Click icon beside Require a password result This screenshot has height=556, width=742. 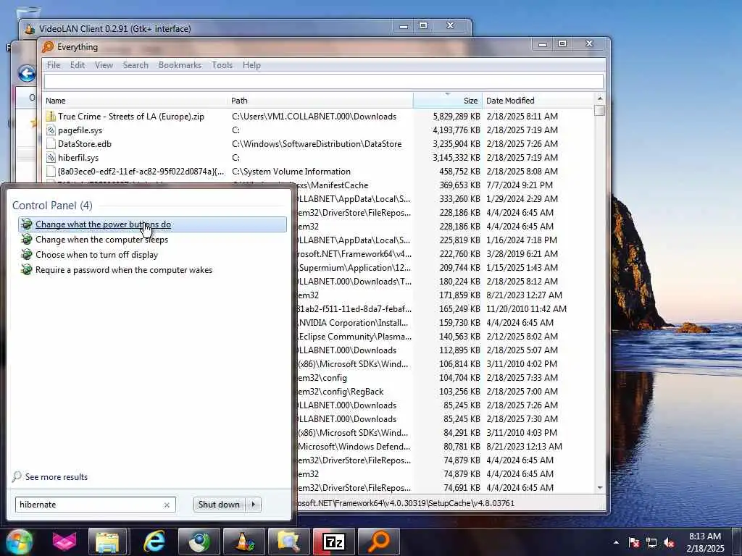point(27,269)
